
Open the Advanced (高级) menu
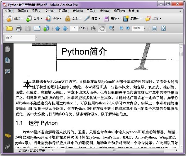[105, 11]
